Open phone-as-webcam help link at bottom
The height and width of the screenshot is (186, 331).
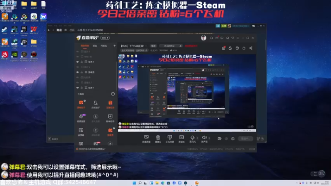(92, 149)
